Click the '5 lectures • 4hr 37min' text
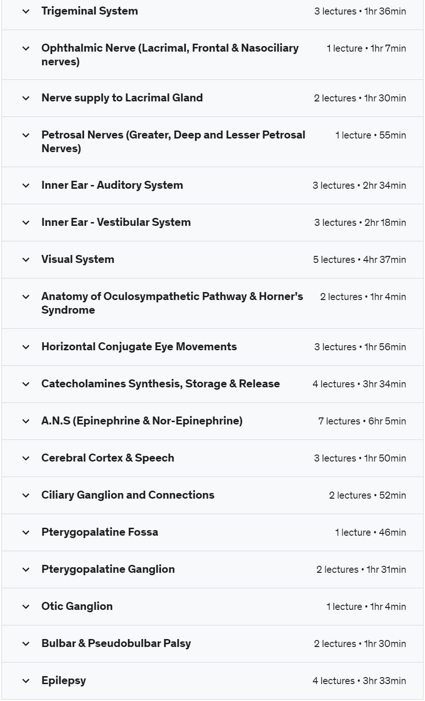 point(360,260)
